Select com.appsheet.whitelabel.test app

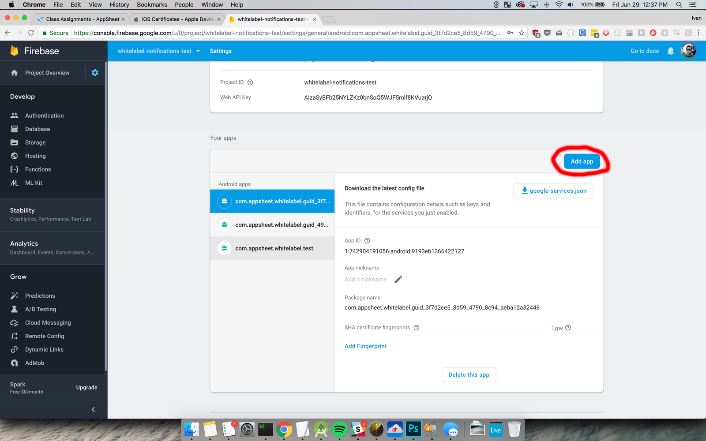272,248
